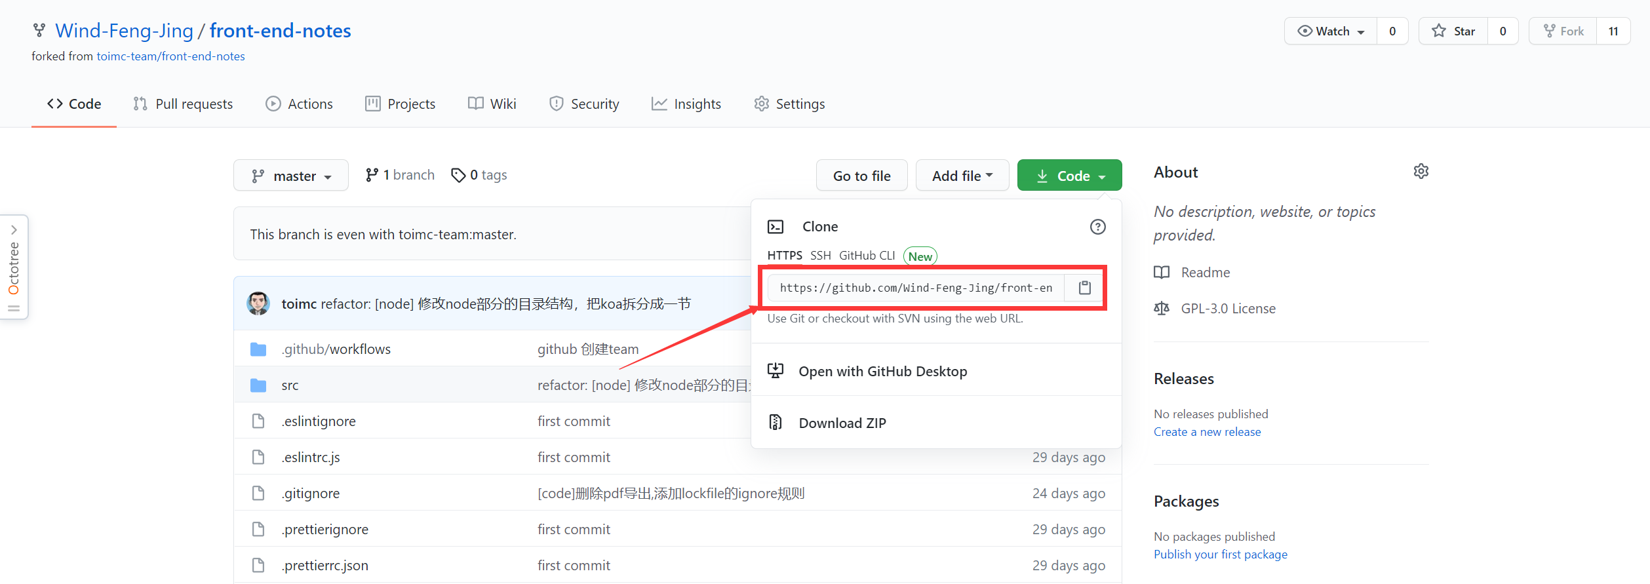This screenshot has height=584, width=1650.
Task: Click the file icon beside .prettierignore
Action: [258, 530]
